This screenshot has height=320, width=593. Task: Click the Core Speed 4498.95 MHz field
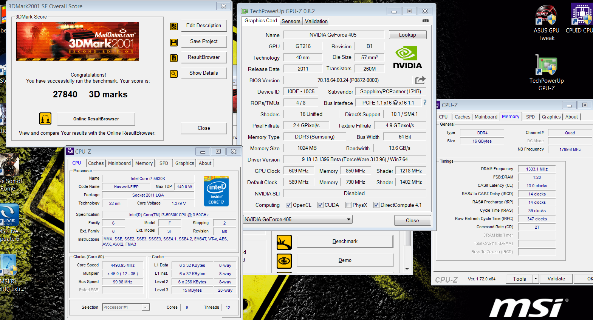click(122, 265)
